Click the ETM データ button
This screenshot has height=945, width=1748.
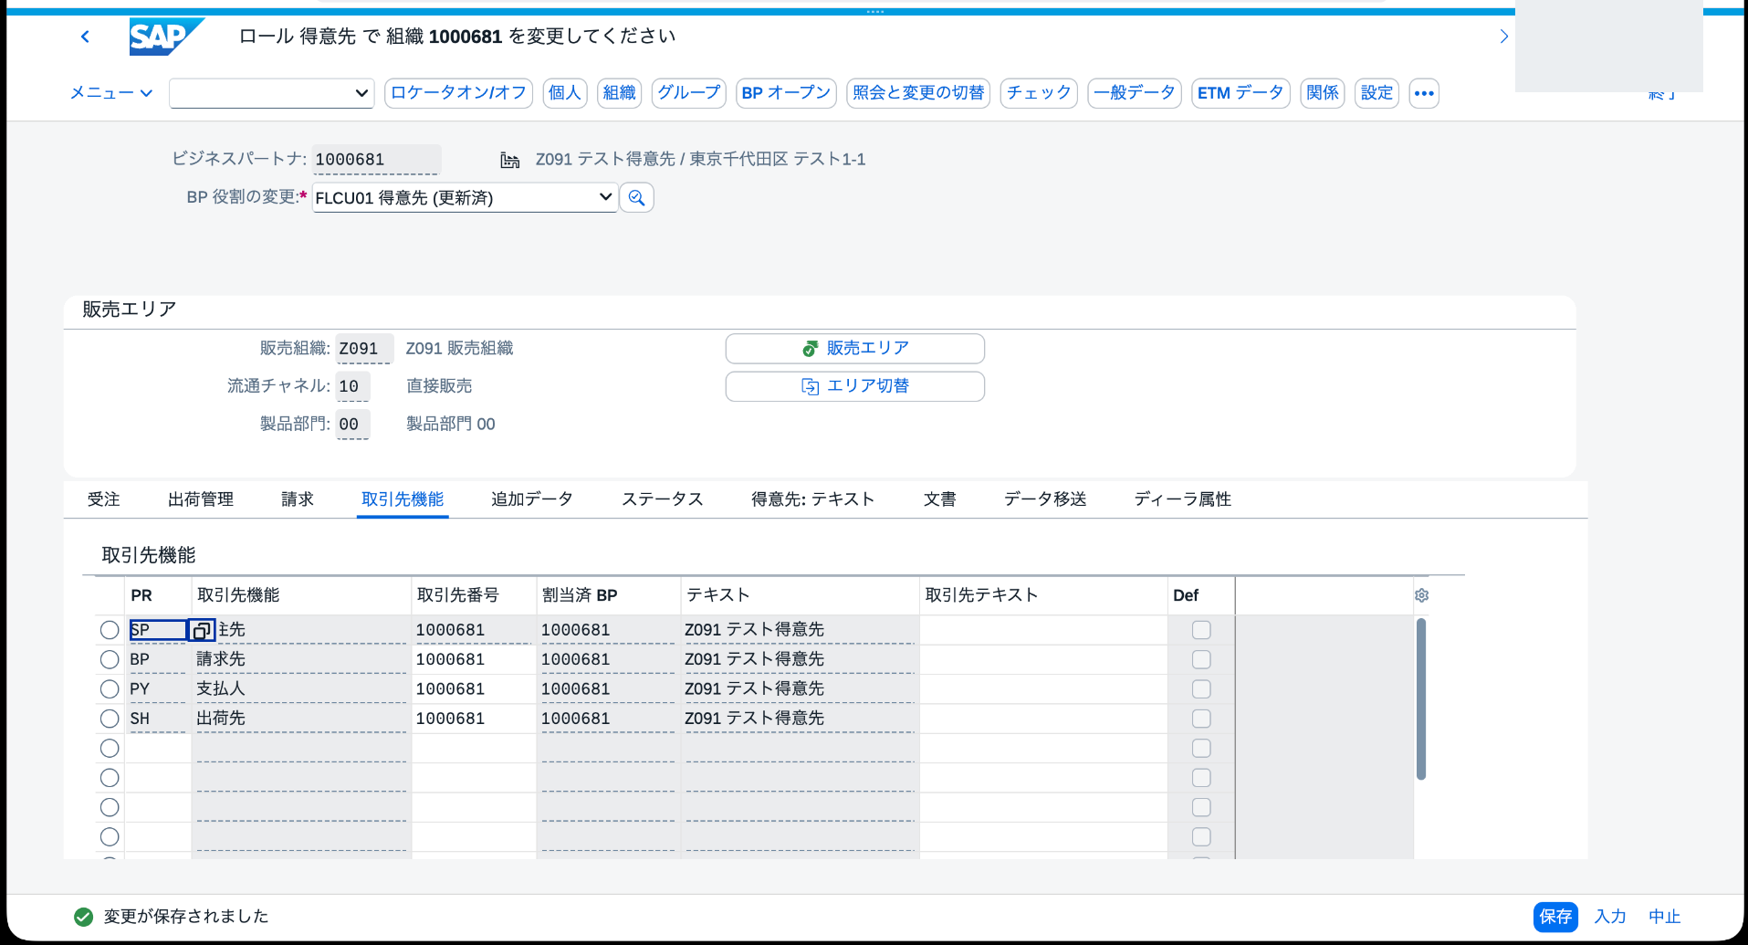click(x=1240, y=93)
